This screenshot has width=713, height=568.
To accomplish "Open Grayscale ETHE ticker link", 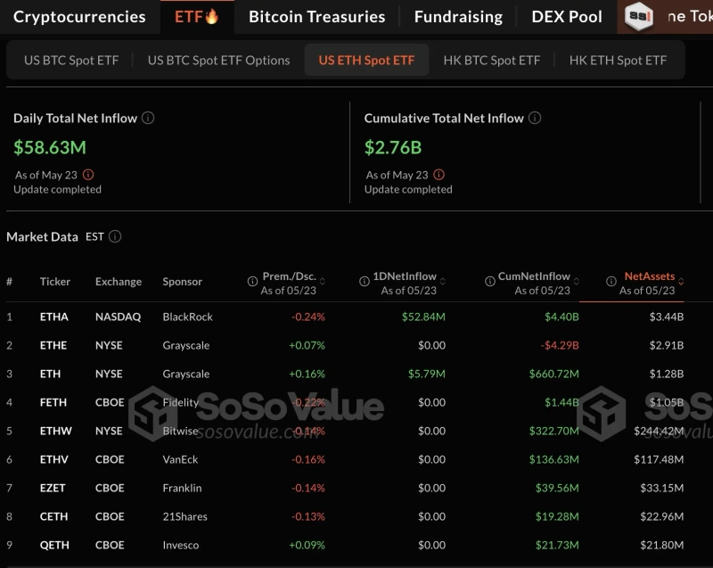I will 53,345.
